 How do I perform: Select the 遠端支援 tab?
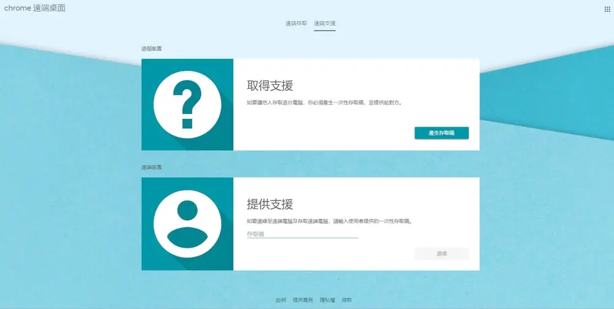click(x=325, y=23)
